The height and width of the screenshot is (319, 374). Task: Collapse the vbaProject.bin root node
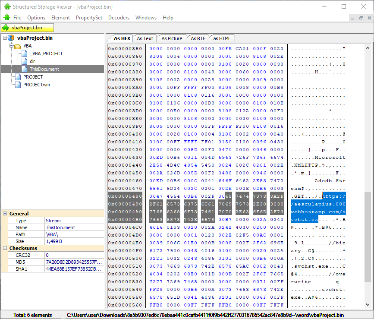point(5,38)
